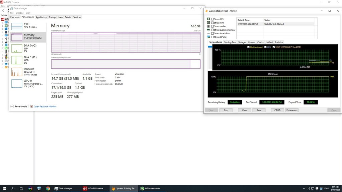Select 'Stability Test: Started' log row
Screen dimensions: 342x192
[x=276, y=24]
